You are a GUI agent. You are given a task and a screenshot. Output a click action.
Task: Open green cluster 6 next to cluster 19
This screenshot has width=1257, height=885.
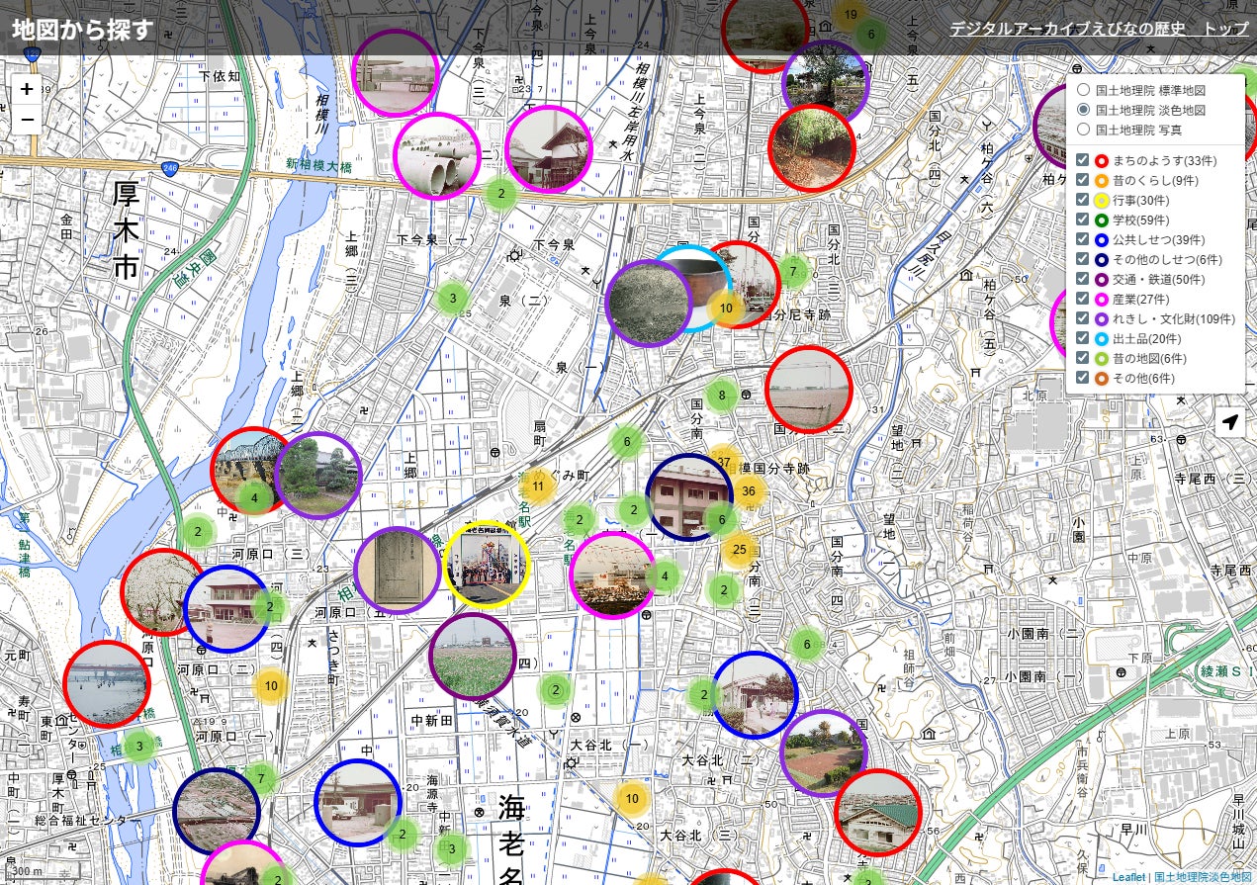(x=871, y=35)
